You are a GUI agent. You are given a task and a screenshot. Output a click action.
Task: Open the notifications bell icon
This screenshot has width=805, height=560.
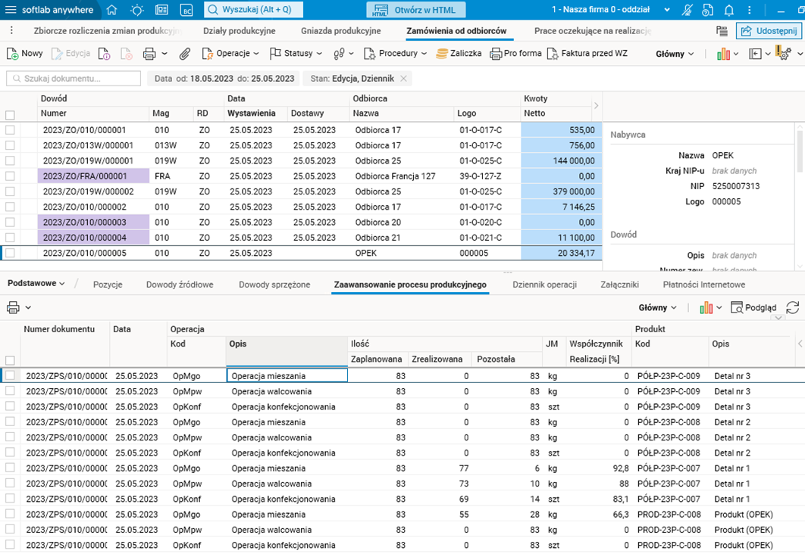(729, 10)
